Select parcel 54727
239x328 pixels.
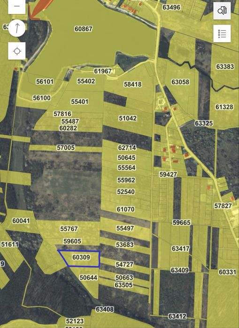[x=124, y=265]
